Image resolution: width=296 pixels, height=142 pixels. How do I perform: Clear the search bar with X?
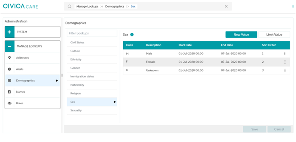click(226, 6)
